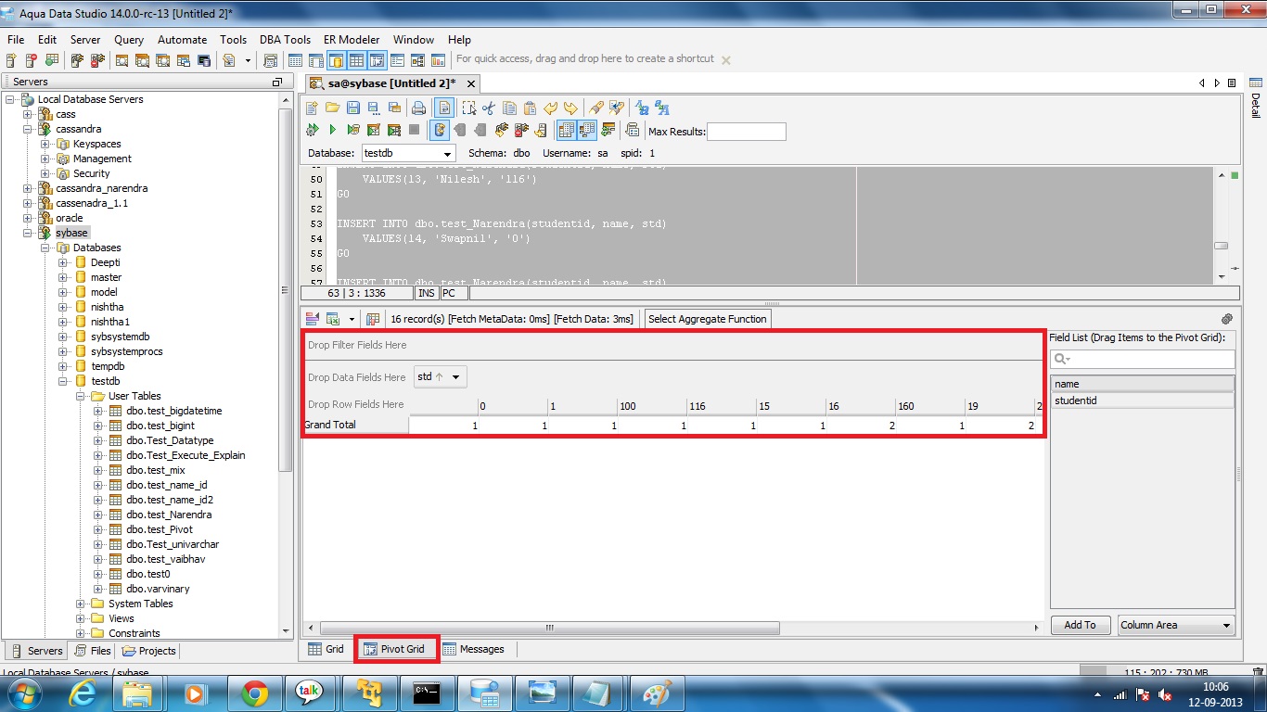Click the chart icon in main toolbar
Screen dimensions: 1267x712
click(438, 60)
